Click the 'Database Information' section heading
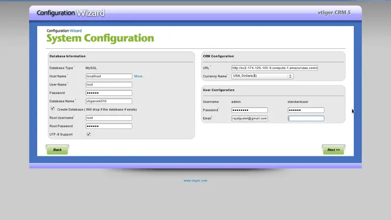Viewport: 391px width, 220px height. (67, 56)
